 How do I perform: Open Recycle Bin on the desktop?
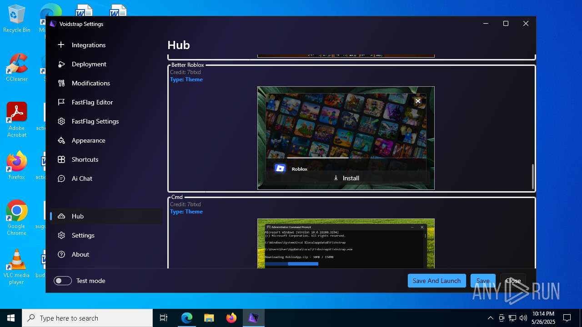[17, 19]
